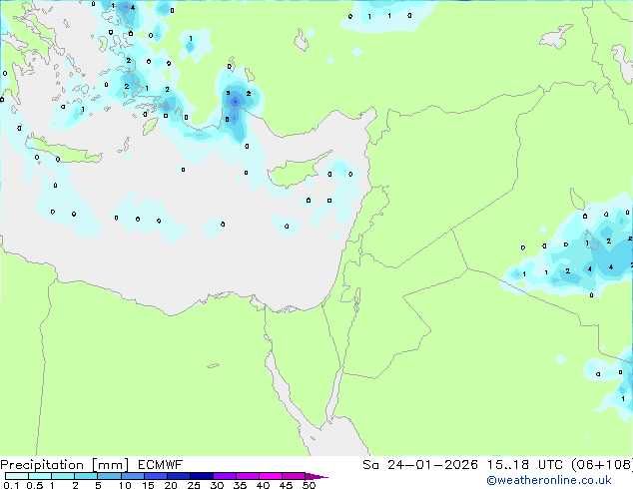Click the '25' legend value
Viewport: 633px width, 489px height.
(194, 485)
